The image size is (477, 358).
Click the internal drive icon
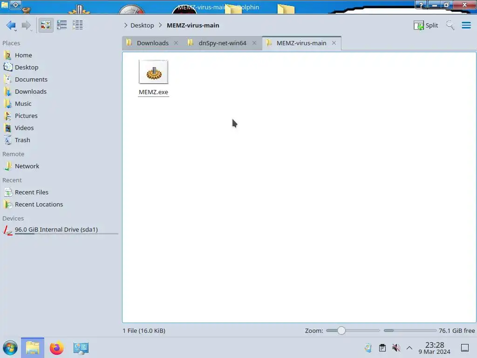[7, 230]
